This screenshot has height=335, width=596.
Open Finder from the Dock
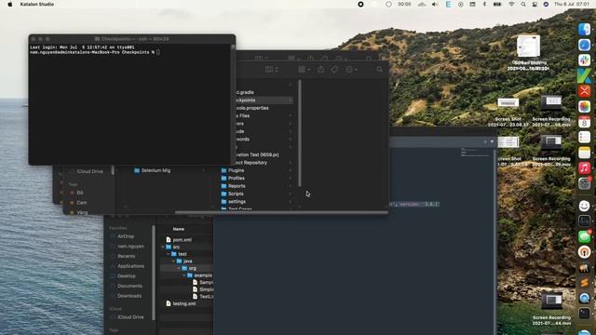point(584,29)
